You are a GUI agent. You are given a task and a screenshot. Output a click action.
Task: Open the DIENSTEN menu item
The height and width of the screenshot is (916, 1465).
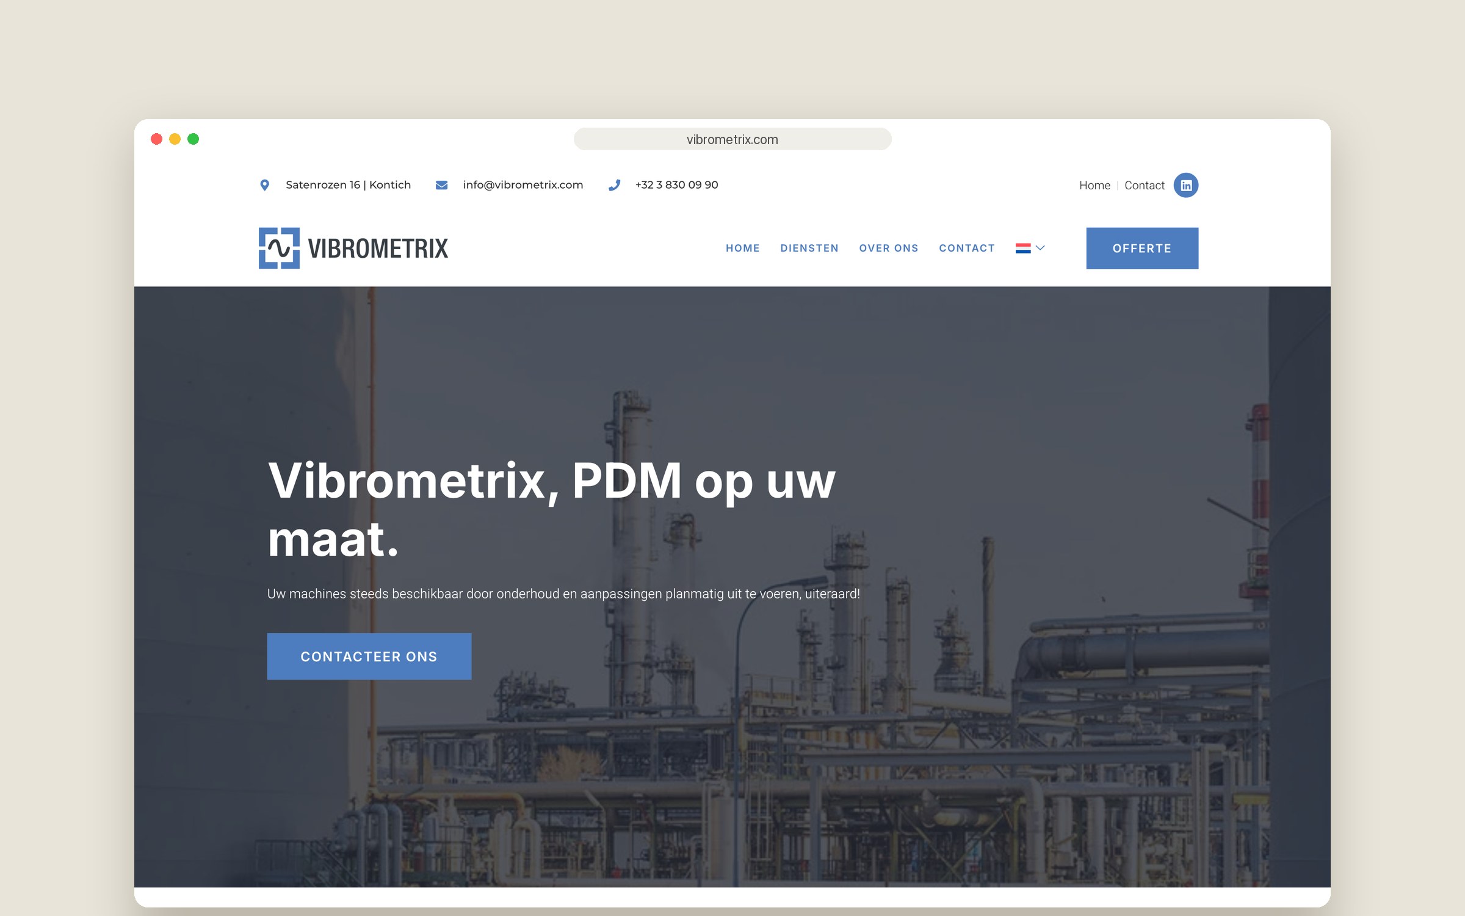point(809,248)
